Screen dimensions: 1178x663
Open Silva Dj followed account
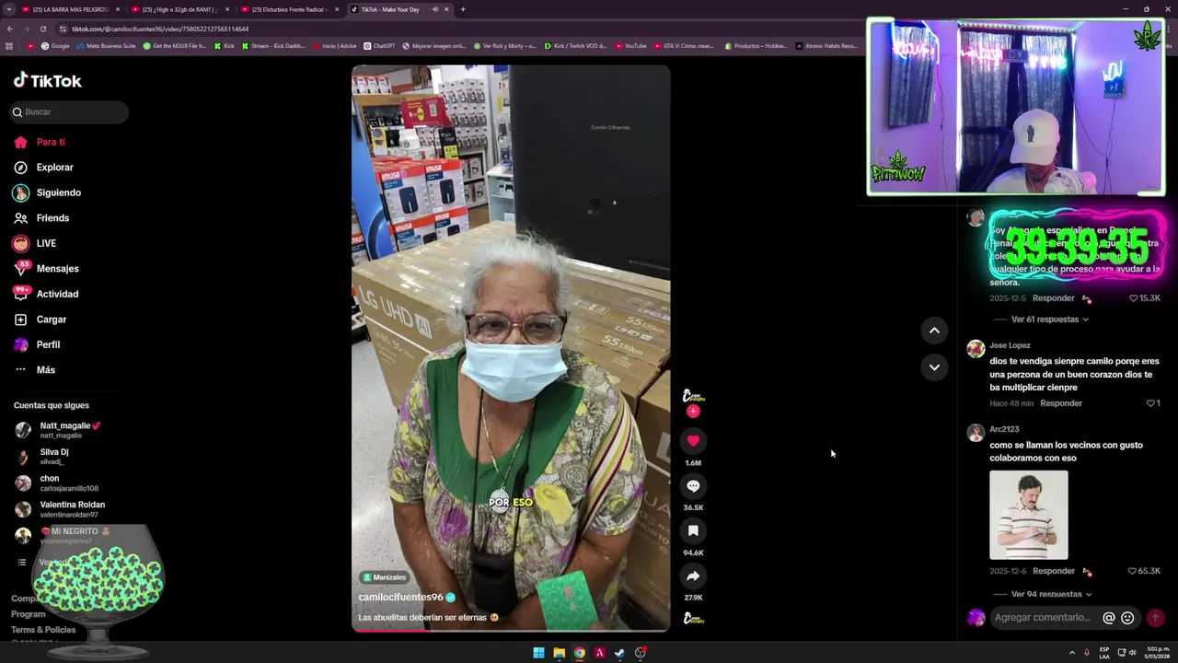click(42, 456)
